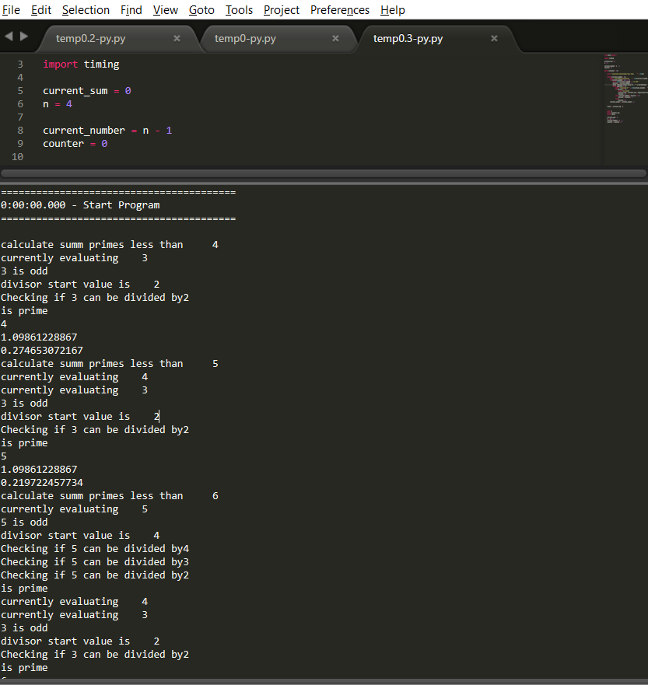
Task: Open the Preferences menu
Action: click(339, 9)
